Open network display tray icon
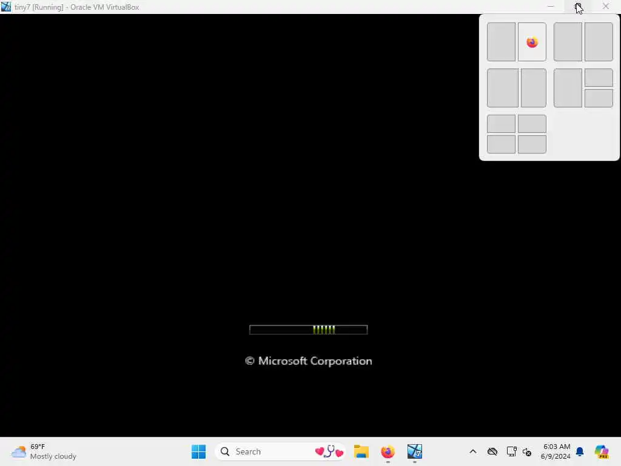Screen dimensions: 621x466 tap(511, 451)
